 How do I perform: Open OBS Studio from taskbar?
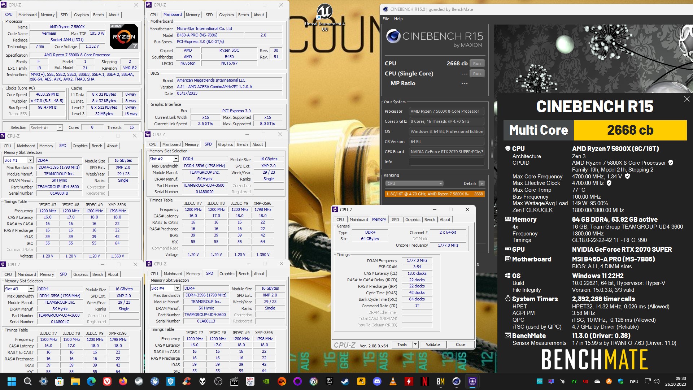coord(218,381)
